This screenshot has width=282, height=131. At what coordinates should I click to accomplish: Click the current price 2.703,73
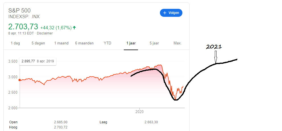(x=23, y=27)
